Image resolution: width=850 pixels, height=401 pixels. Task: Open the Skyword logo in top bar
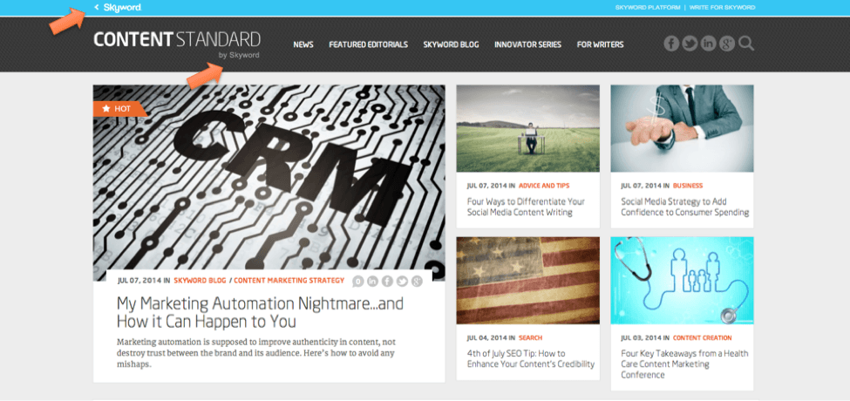pyautogui.click(x=123, y=8)
